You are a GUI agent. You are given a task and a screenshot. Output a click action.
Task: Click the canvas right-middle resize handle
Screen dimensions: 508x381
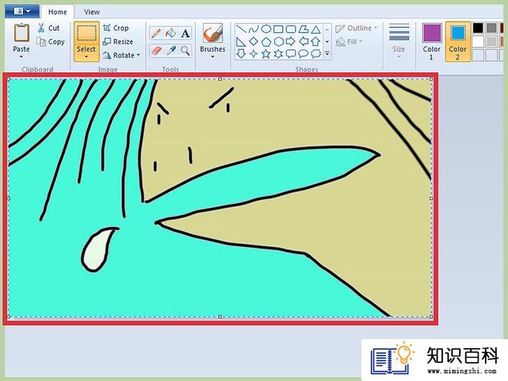[x=431, y=199]
